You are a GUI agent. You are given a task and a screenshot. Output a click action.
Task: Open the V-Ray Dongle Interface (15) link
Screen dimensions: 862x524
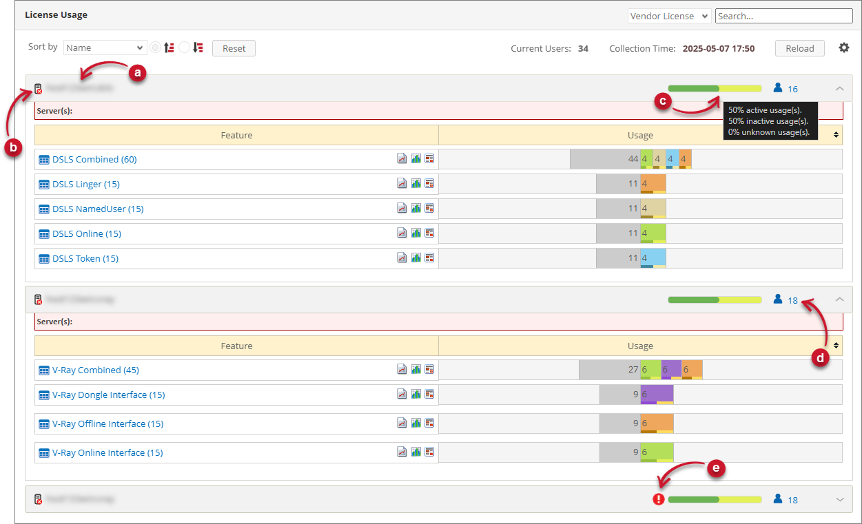pos(108,395)
